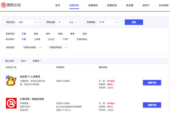
Task: Click 481元 total fee value
Action: pos(110,107)
